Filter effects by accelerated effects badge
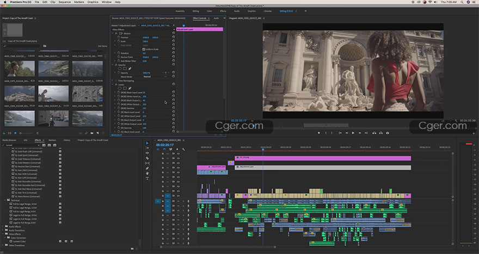The height and width of the screenshot is (254, 479). 44,145
